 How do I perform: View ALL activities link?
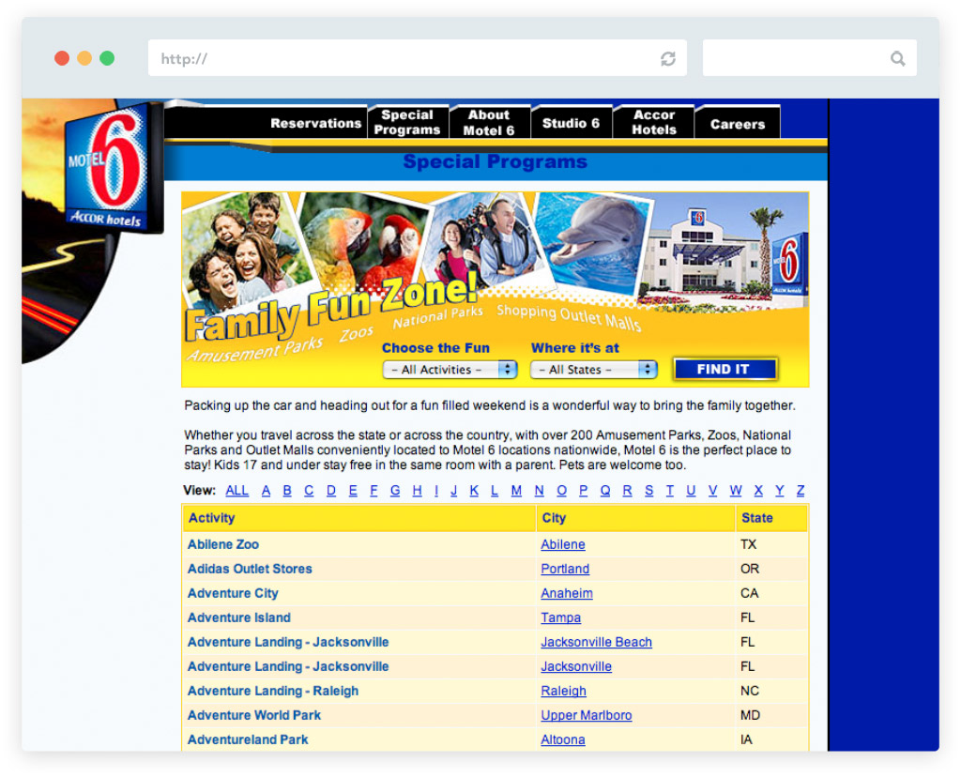[x=236, y=490]
